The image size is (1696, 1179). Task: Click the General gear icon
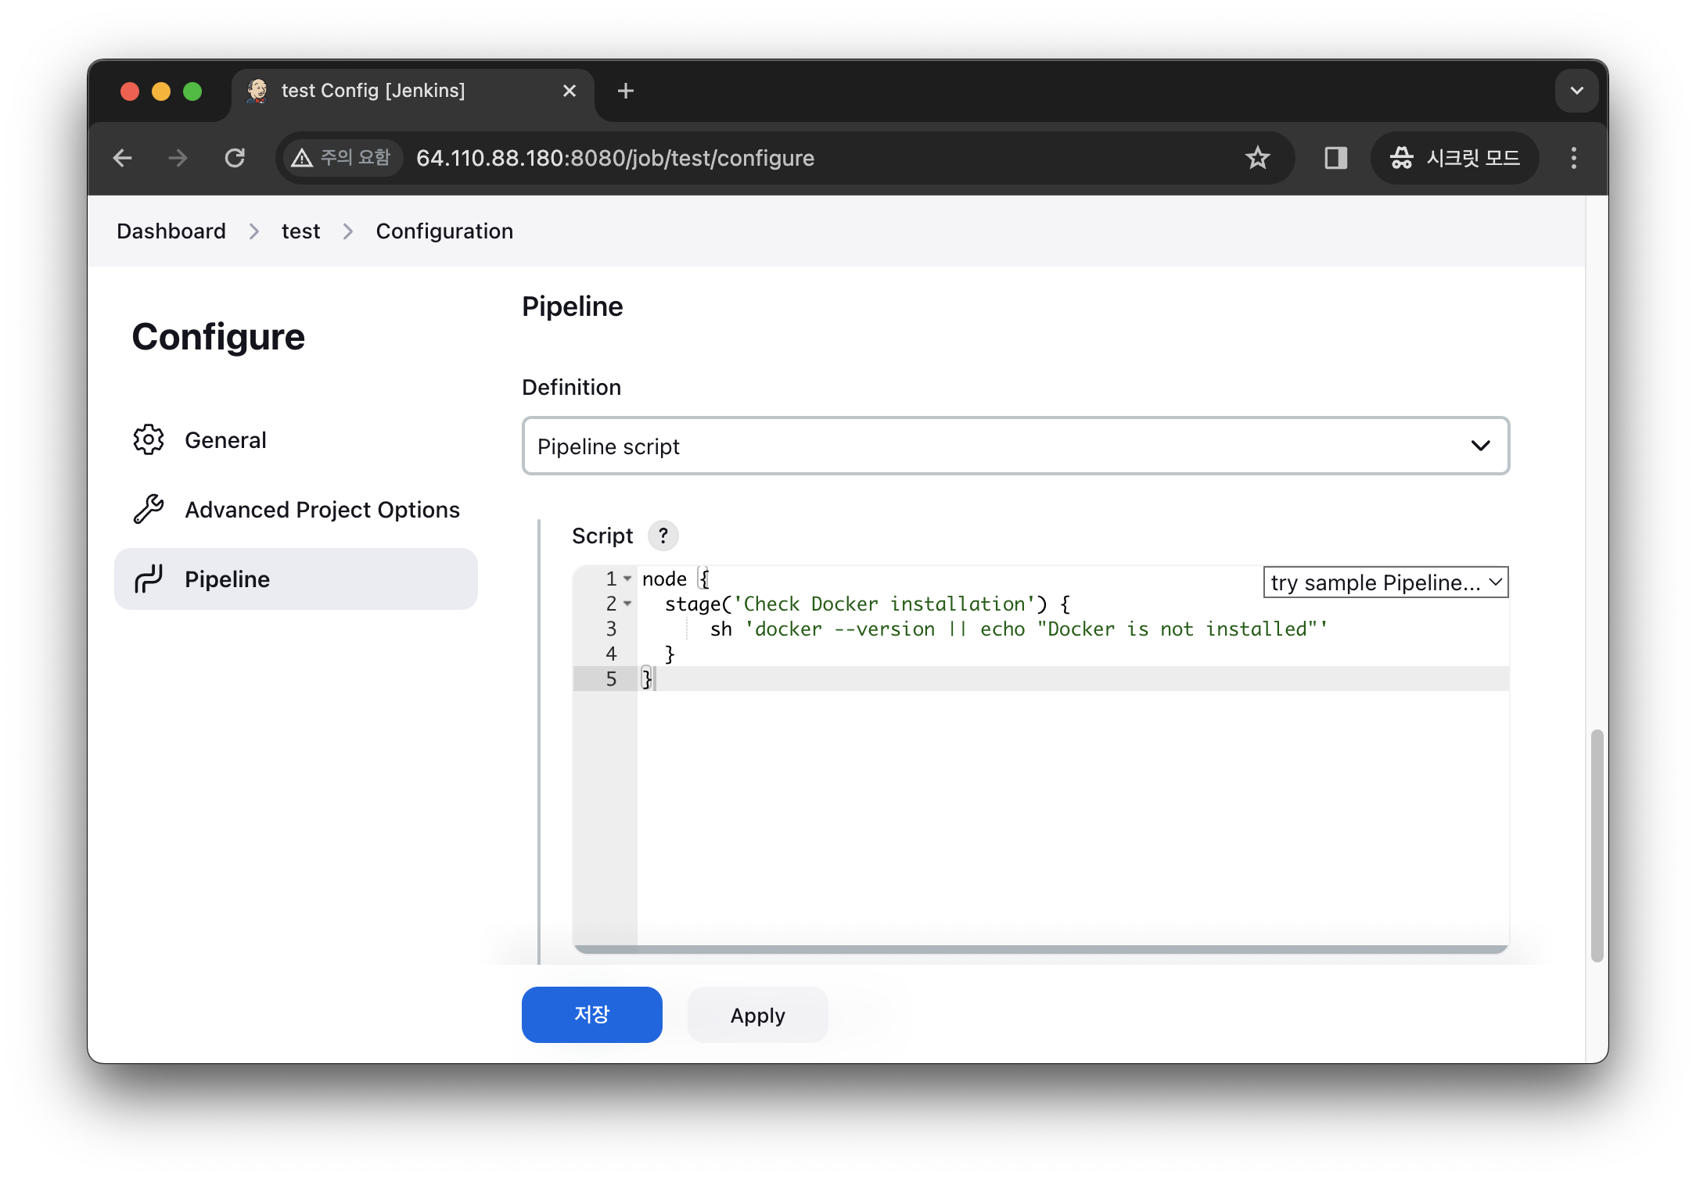pos(149,440)
